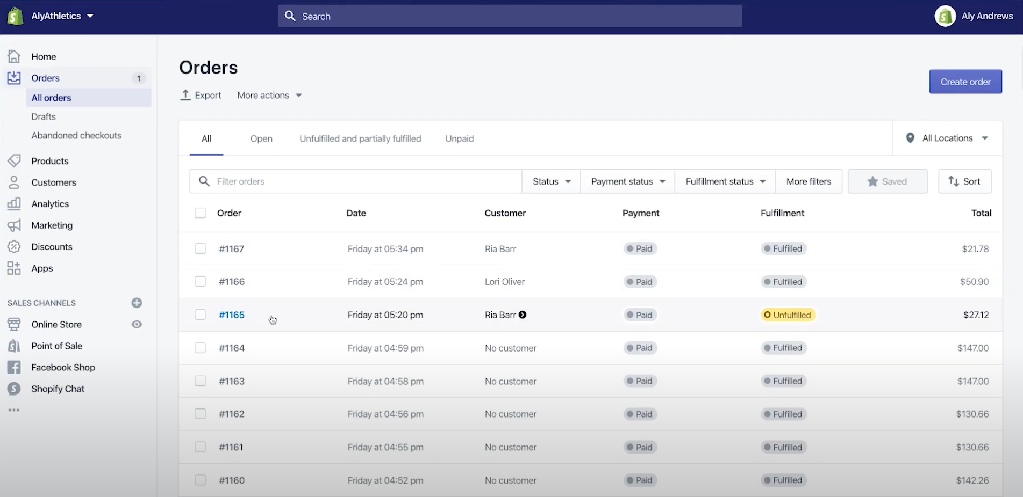Image resolution: width=1023 pixels, height=497 pixels.
Task: Open the sidebar three-dots more menu
Action: click(14, 410)
